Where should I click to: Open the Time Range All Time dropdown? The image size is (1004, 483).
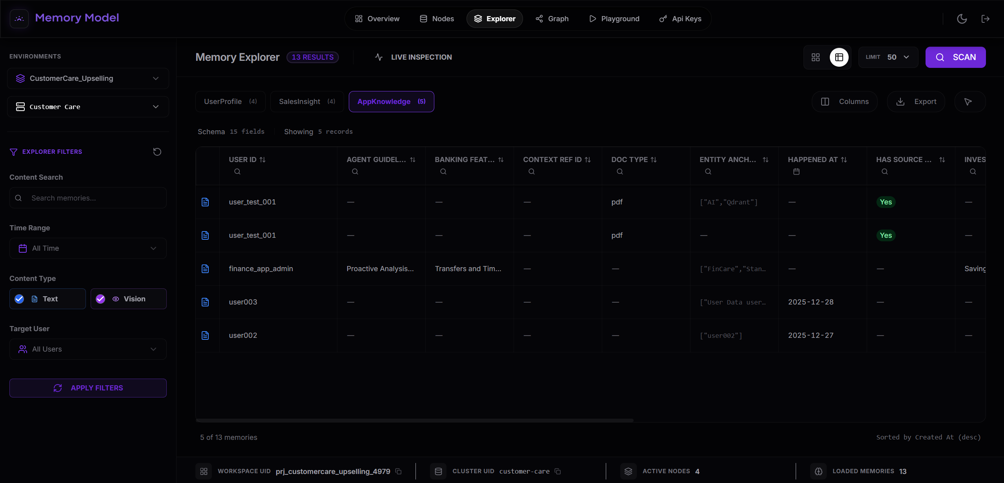pyautogui.click(x=87, y=248)
